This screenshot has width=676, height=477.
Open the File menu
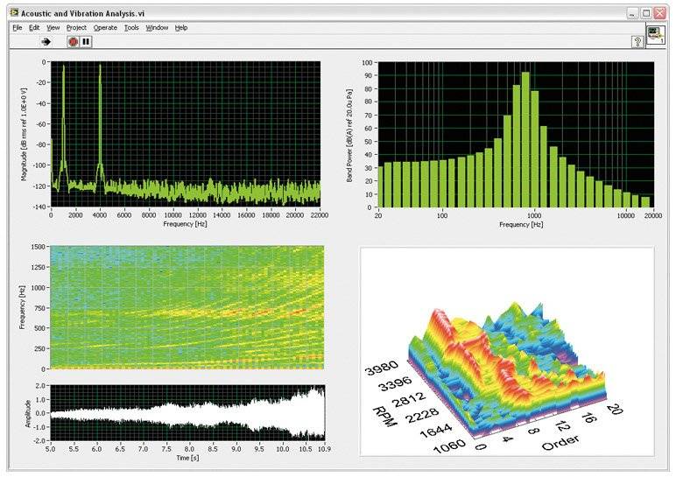pyautogui.click(x=18, y=28)
